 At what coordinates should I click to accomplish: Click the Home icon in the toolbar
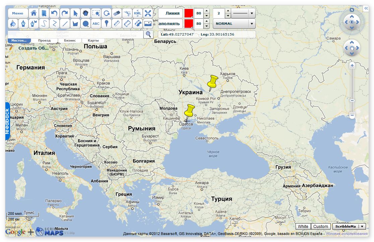[x=34, y=13]
